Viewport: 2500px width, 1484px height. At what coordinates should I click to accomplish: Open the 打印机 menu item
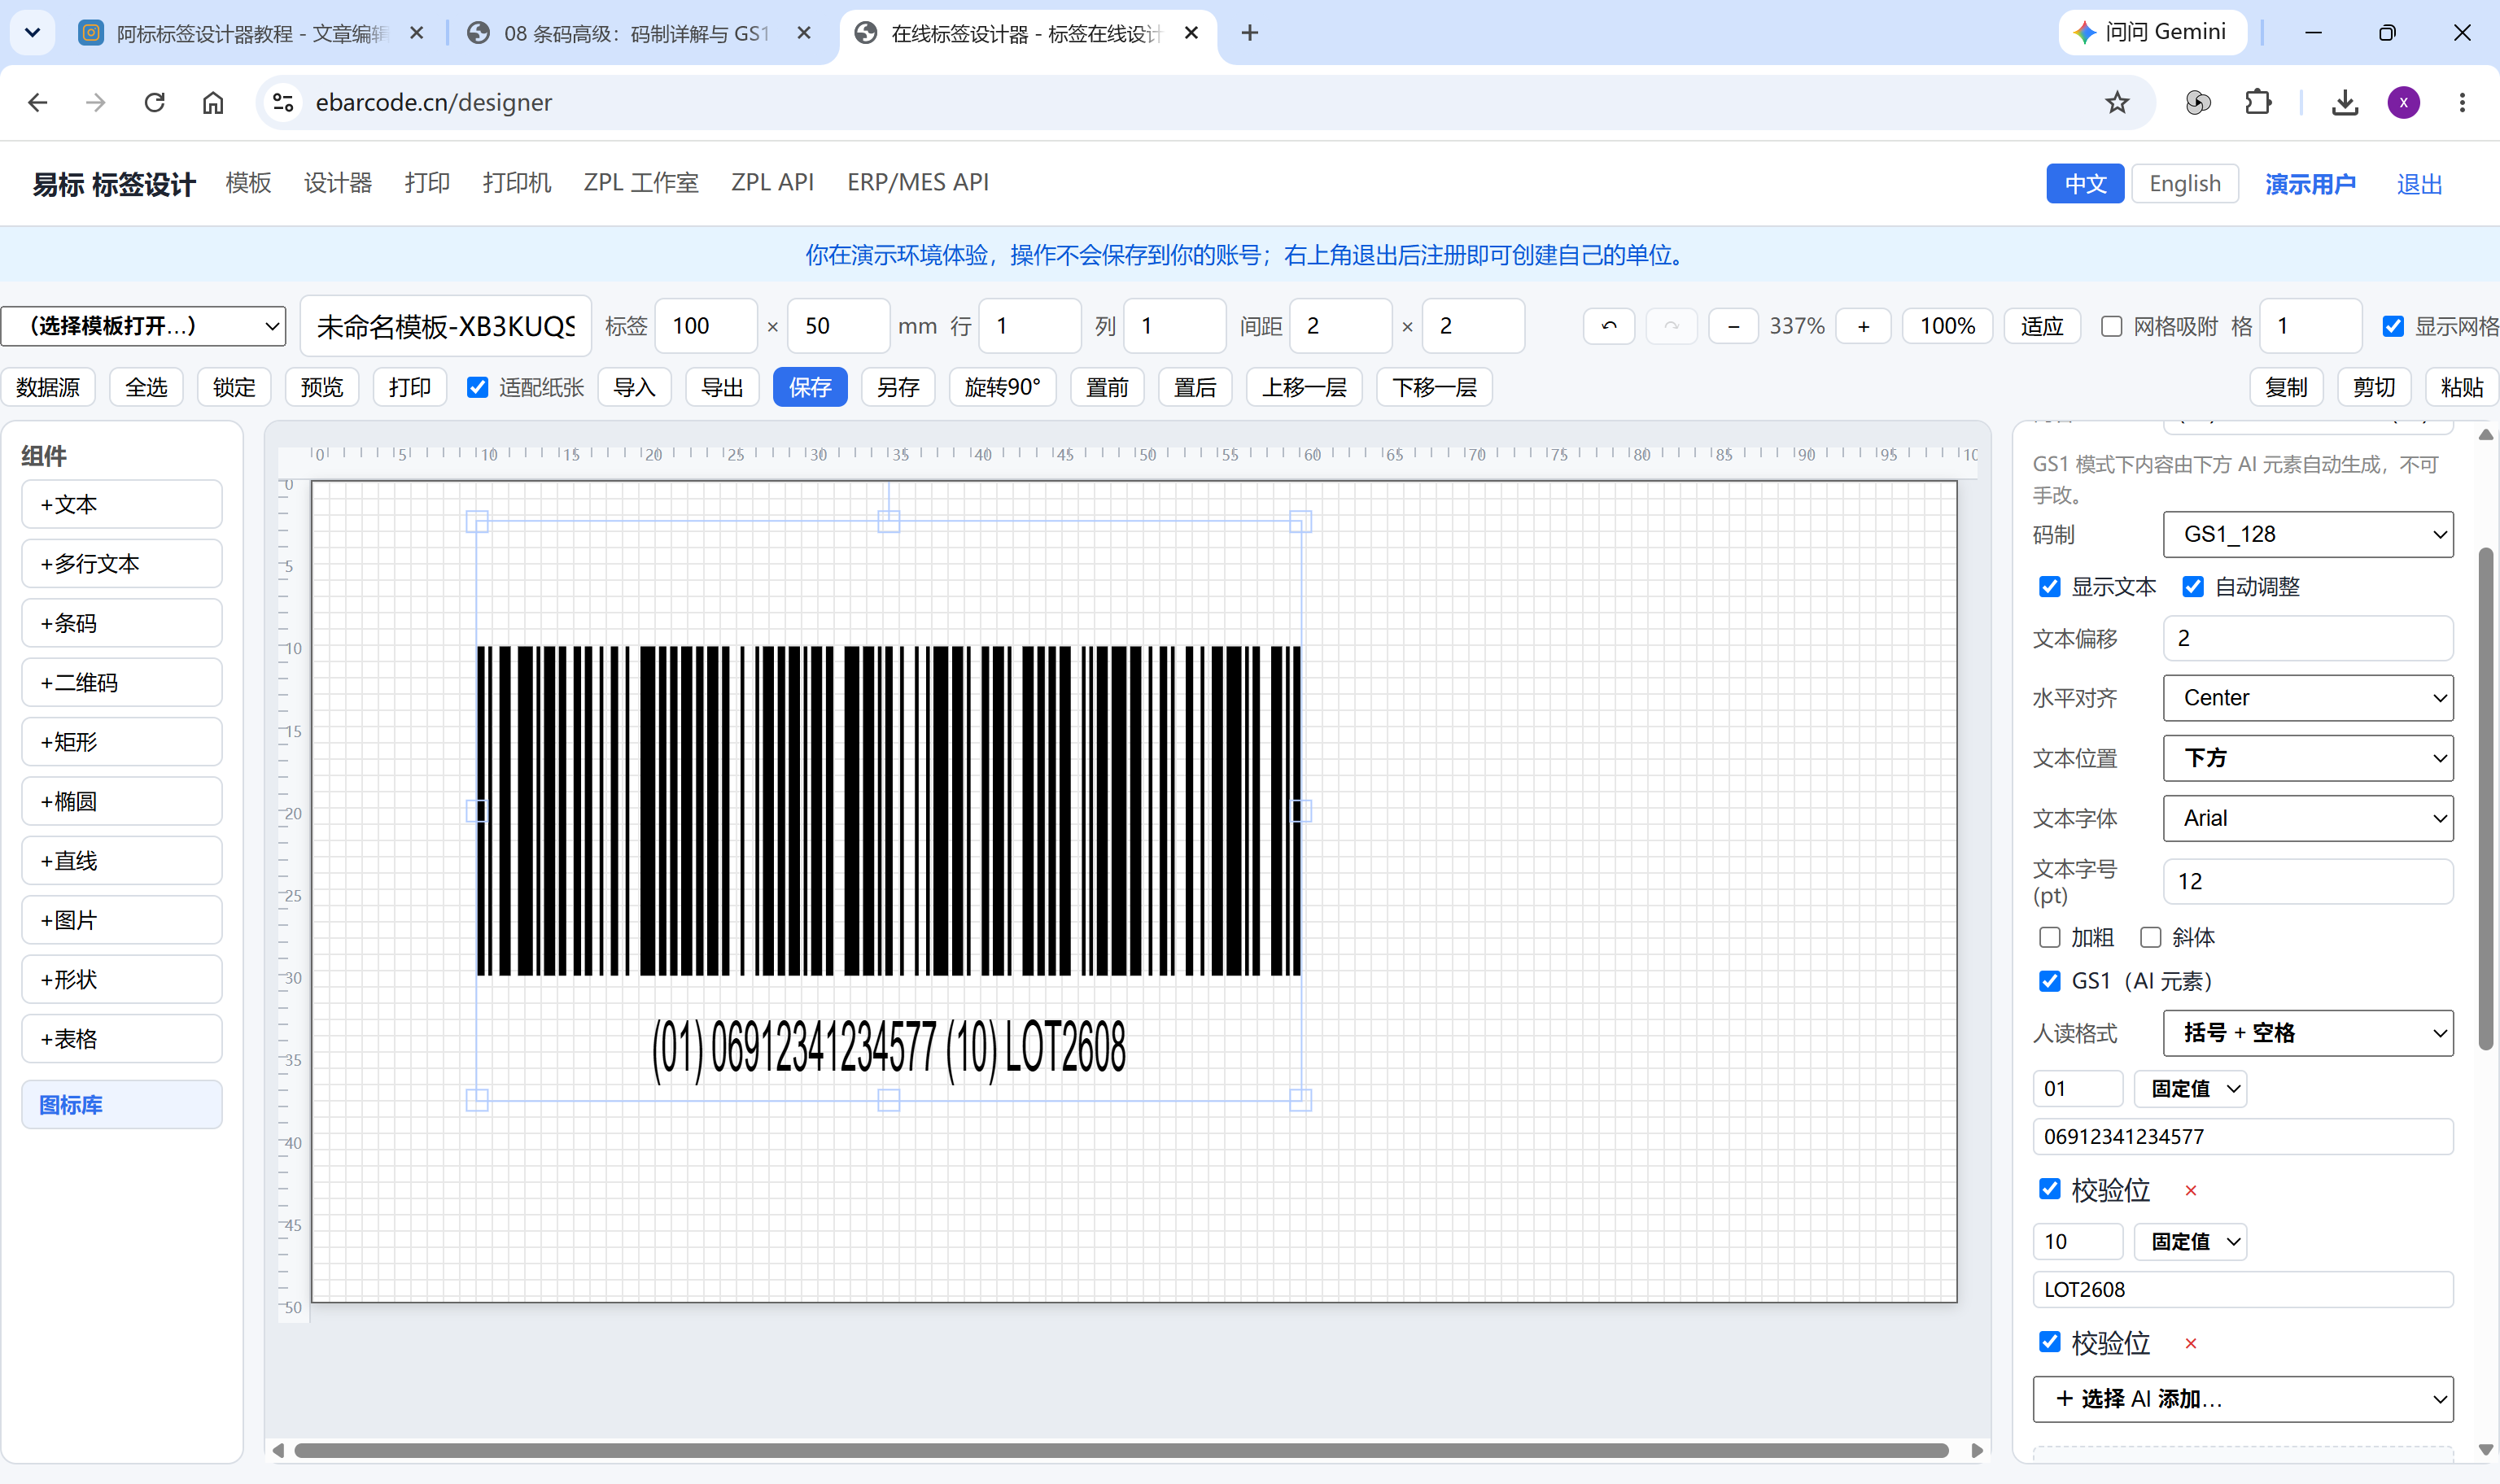coord(516,182)
